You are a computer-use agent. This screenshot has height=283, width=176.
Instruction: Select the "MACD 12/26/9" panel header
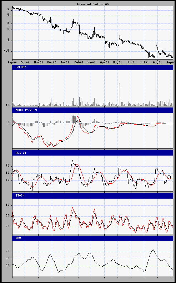click(x=93, y=110)
